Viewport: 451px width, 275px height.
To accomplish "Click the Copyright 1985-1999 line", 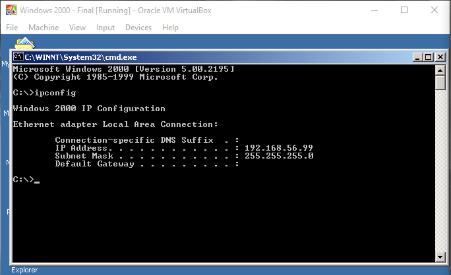I will click(x=115, y=77).
